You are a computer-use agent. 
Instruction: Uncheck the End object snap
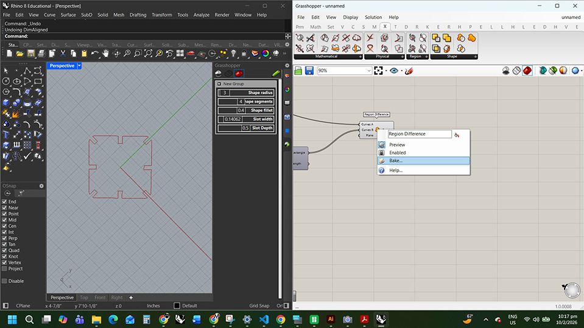5,201
